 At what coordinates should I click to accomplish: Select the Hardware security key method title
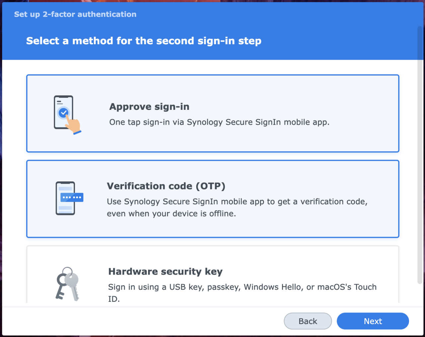point(165,272)
